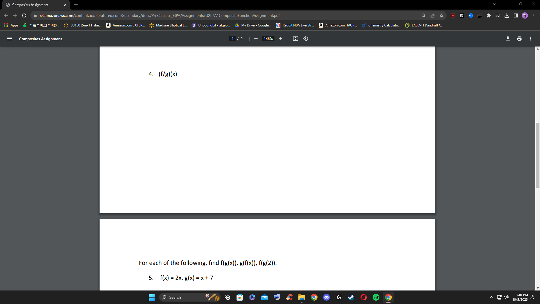Viewport: 540px width, 304px height.
Task: Print the Composites Assignment document
Action: point(519,39)
